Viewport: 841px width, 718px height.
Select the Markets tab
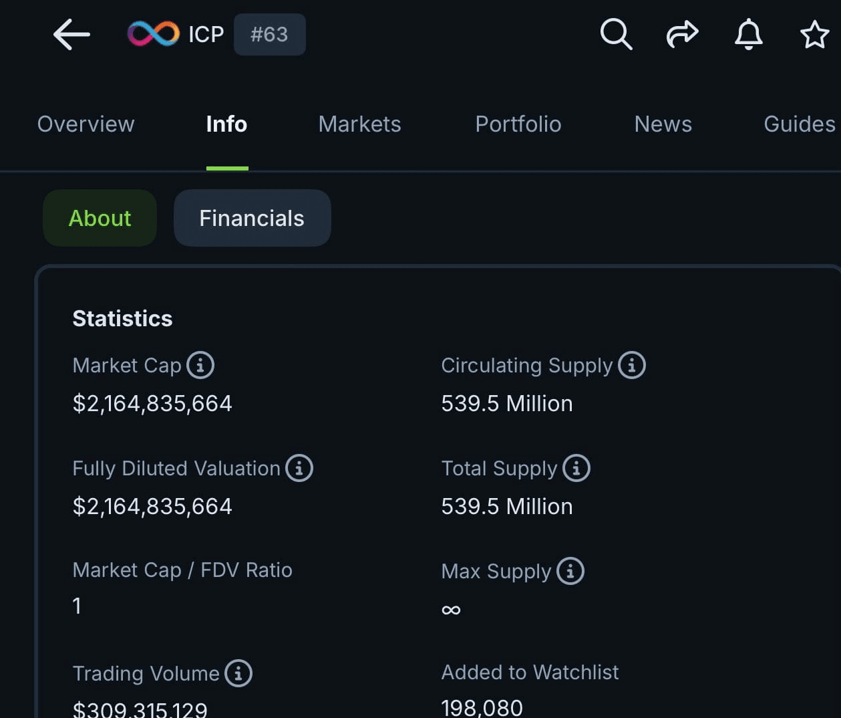coord(359,124)
